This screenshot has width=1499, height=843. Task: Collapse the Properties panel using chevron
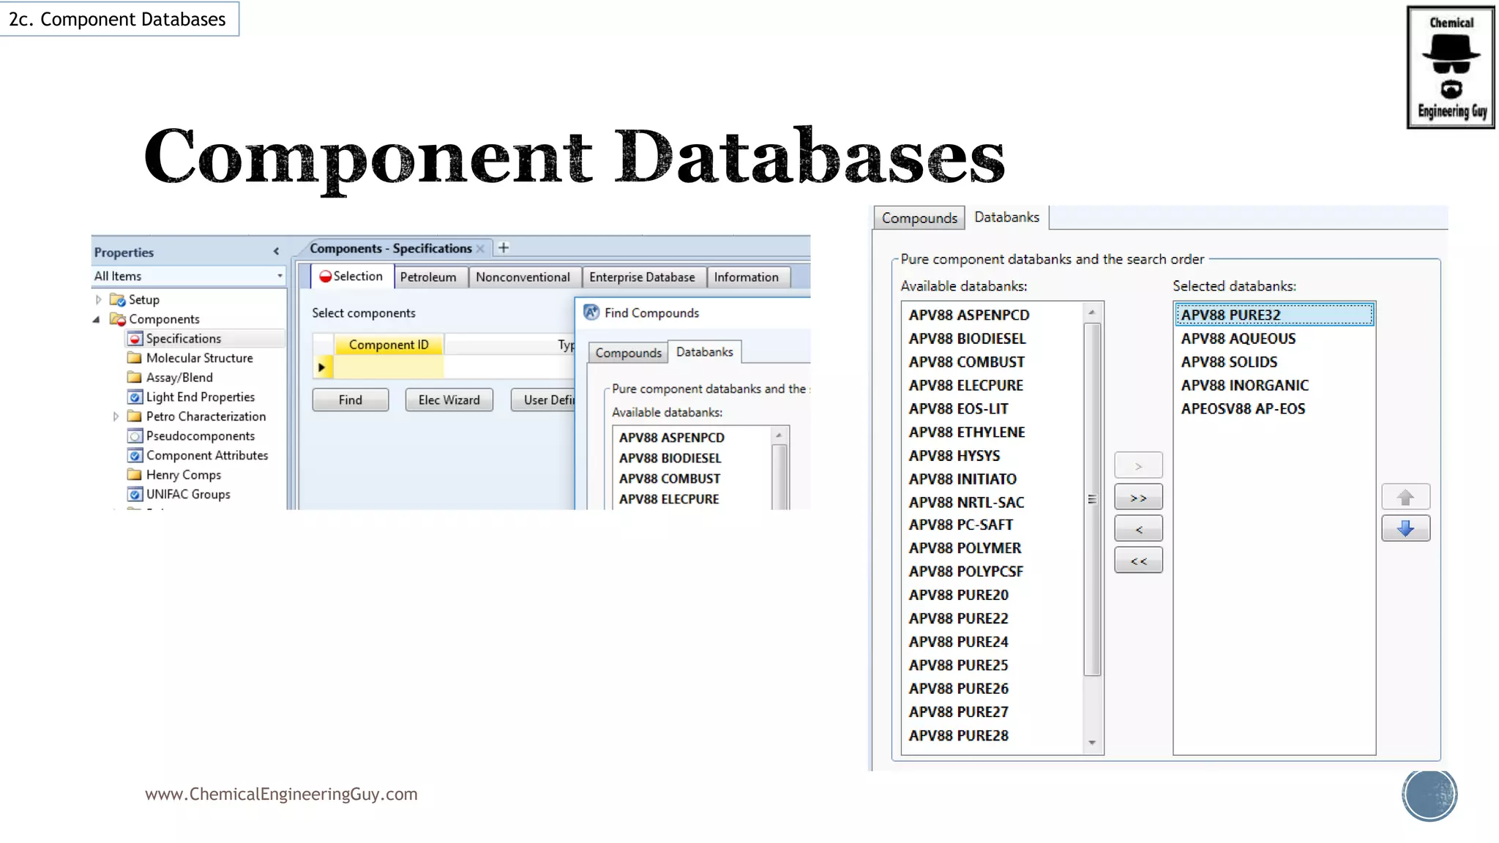tap(276, 252)
